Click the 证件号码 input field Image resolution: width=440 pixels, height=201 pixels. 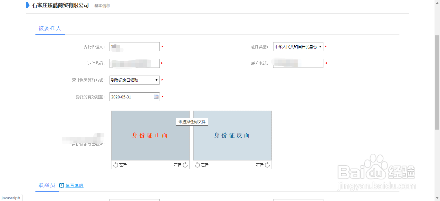point(134,63)
